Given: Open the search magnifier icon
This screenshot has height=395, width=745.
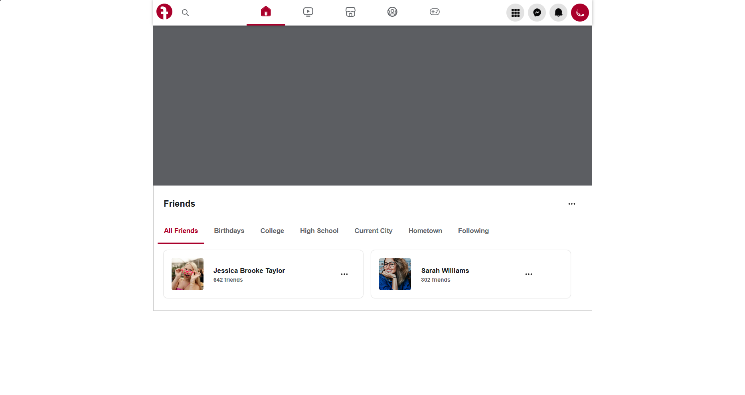Looking at the screenshot, I should (185, 12).
